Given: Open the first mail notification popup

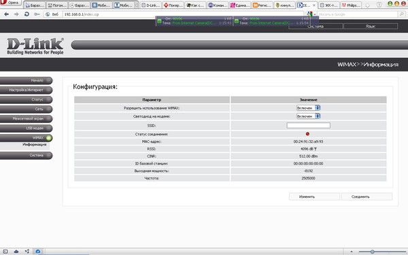Looking at the screenshot, I should [x=194, y=21].
